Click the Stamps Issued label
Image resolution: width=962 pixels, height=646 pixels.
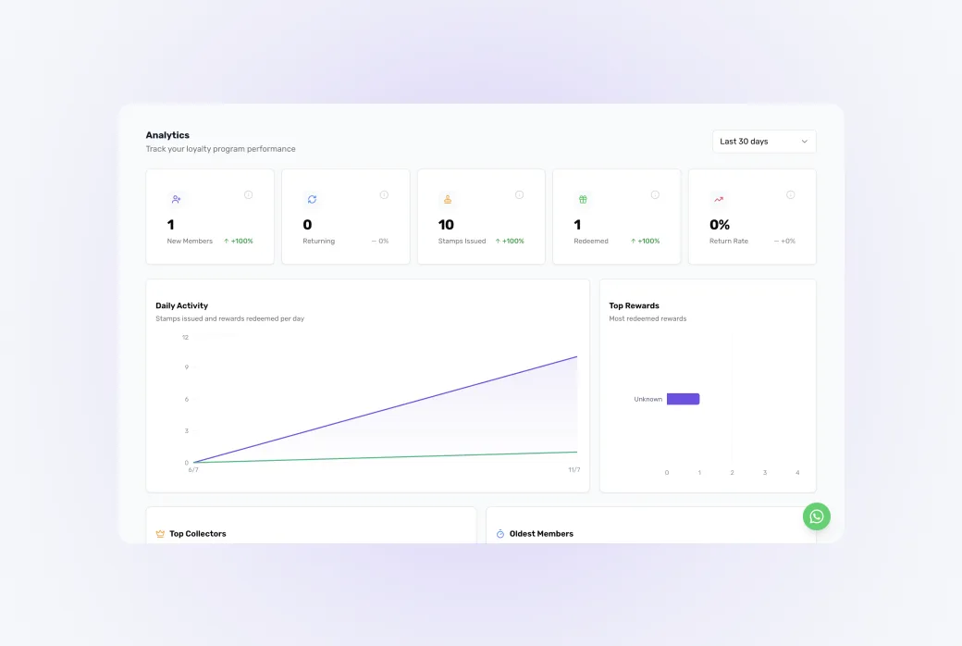click(462, 242)
